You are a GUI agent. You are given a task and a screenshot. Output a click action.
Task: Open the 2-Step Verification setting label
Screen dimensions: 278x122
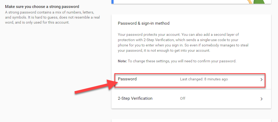[x=135, y=98]
